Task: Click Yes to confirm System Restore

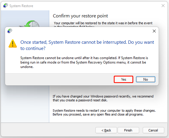Action: coord(123,79)
